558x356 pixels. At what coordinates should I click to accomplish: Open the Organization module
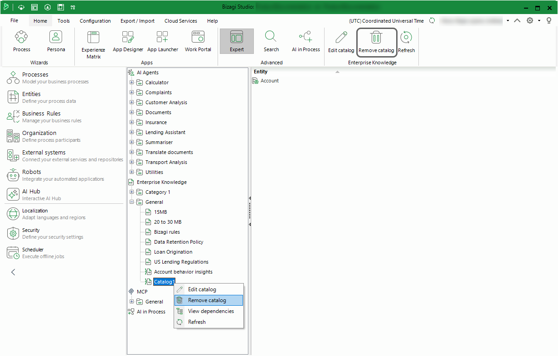[44, 136]
